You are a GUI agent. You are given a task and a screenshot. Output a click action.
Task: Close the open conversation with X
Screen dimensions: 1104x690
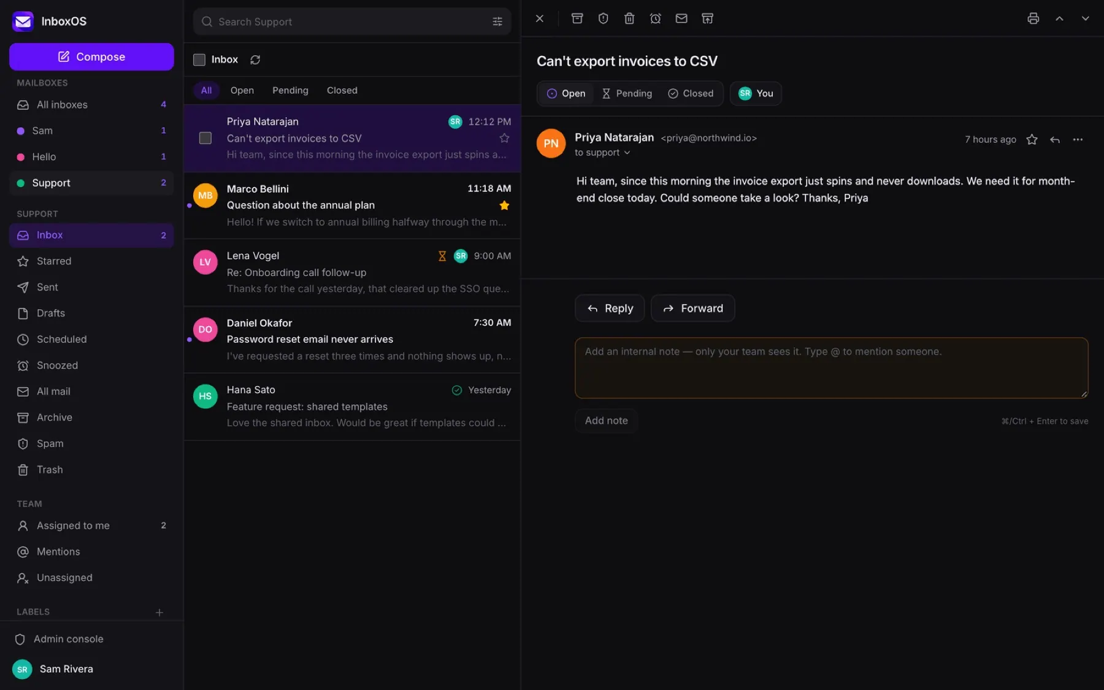tap(540, 18)
